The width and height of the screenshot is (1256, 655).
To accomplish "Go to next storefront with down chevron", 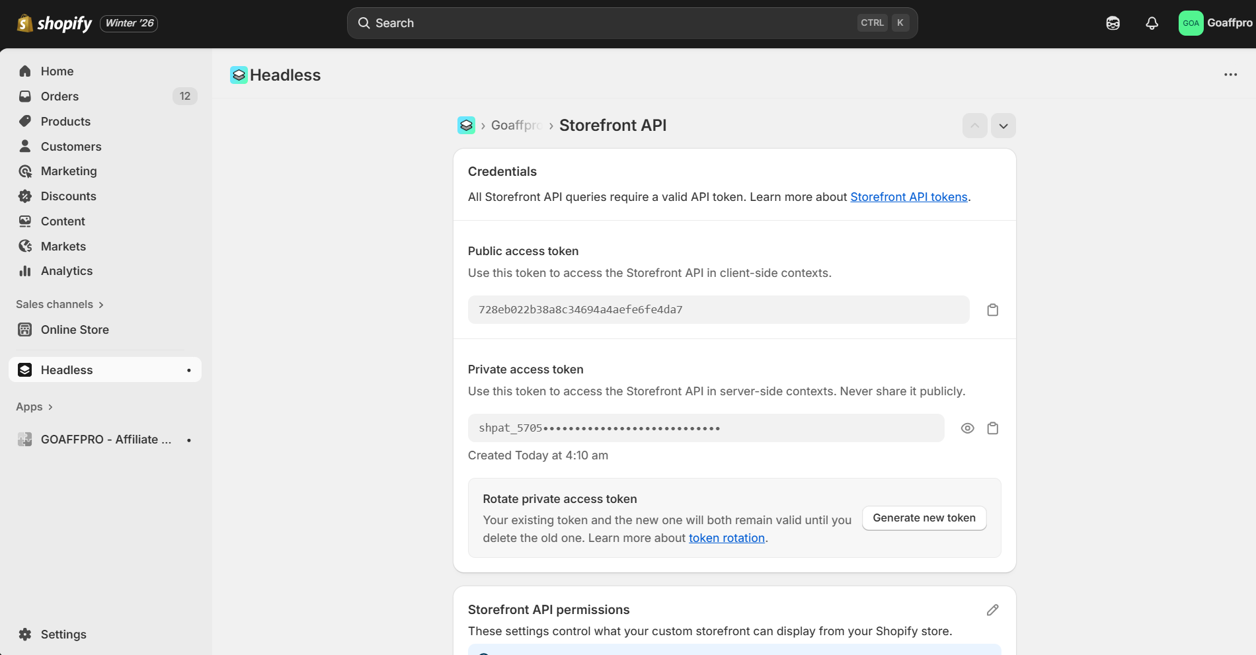I will coord(1003,126).
